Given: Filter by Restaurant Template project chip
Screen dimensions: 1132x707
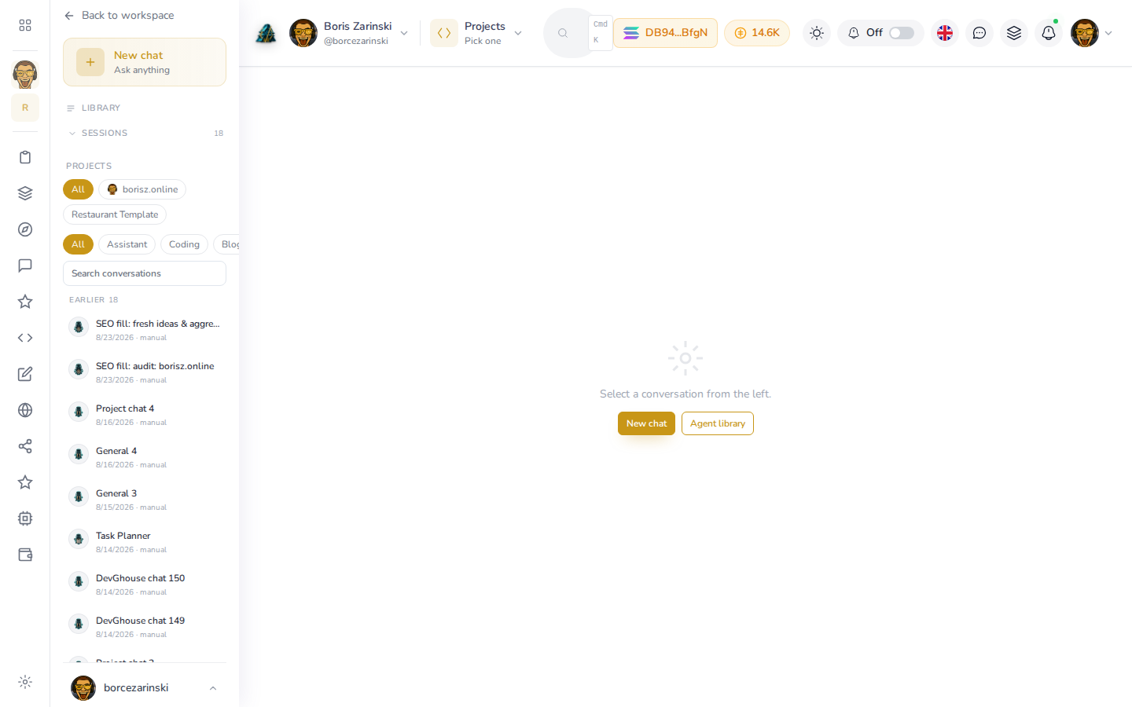Looking at the screenshot, I should pos(115,214).
